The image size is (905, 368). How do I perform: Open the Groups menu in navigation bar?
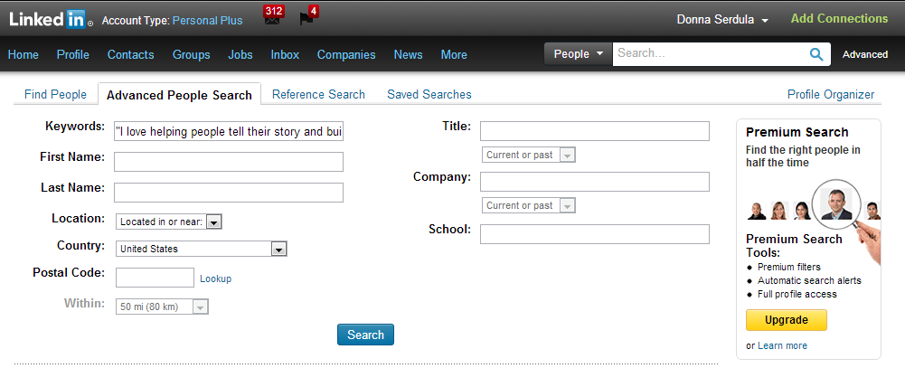[x=191, y=54]
